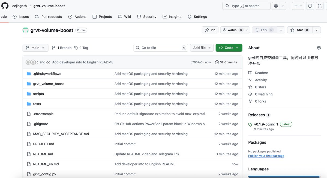Image resolution: width=327 pixels, height=178 pixels.
Task: Switch to the Issues tab
Action: [21, 17]
